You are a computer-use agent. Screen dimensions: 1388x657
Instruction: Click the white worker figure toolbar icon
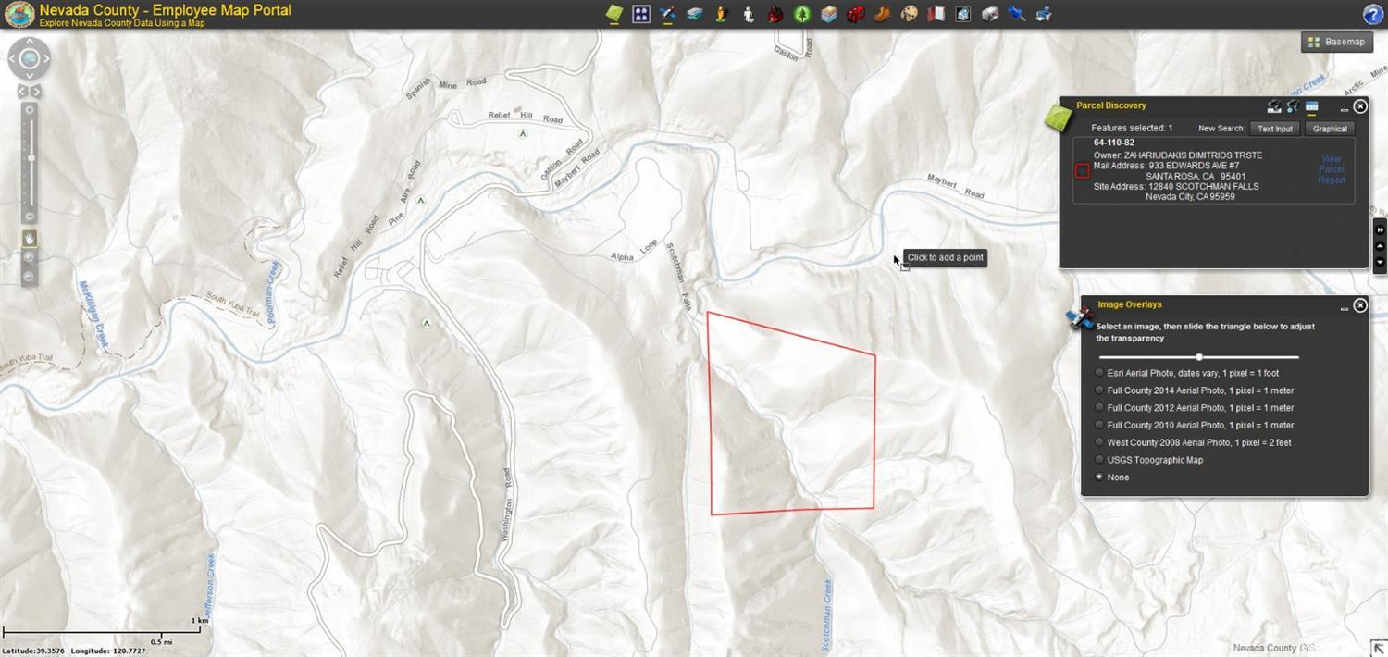pos(749,14)
